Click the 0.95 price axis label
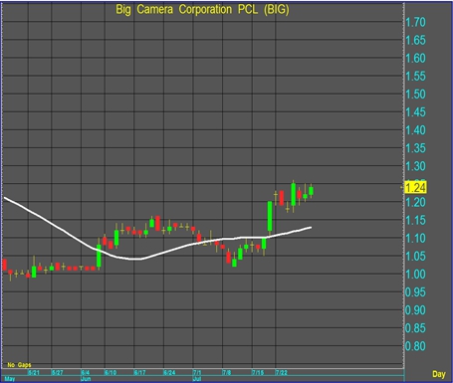The image size is (453, 383). point(415,292)
